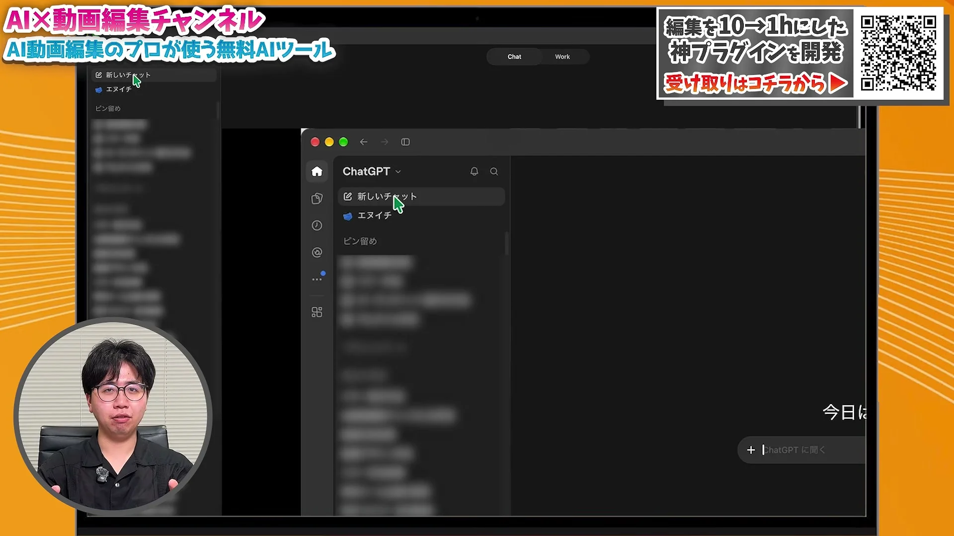Viewport: 954px width, 536px height.
Task: Click the plus attach icon in prompt box
Action: tap(751, 450)
